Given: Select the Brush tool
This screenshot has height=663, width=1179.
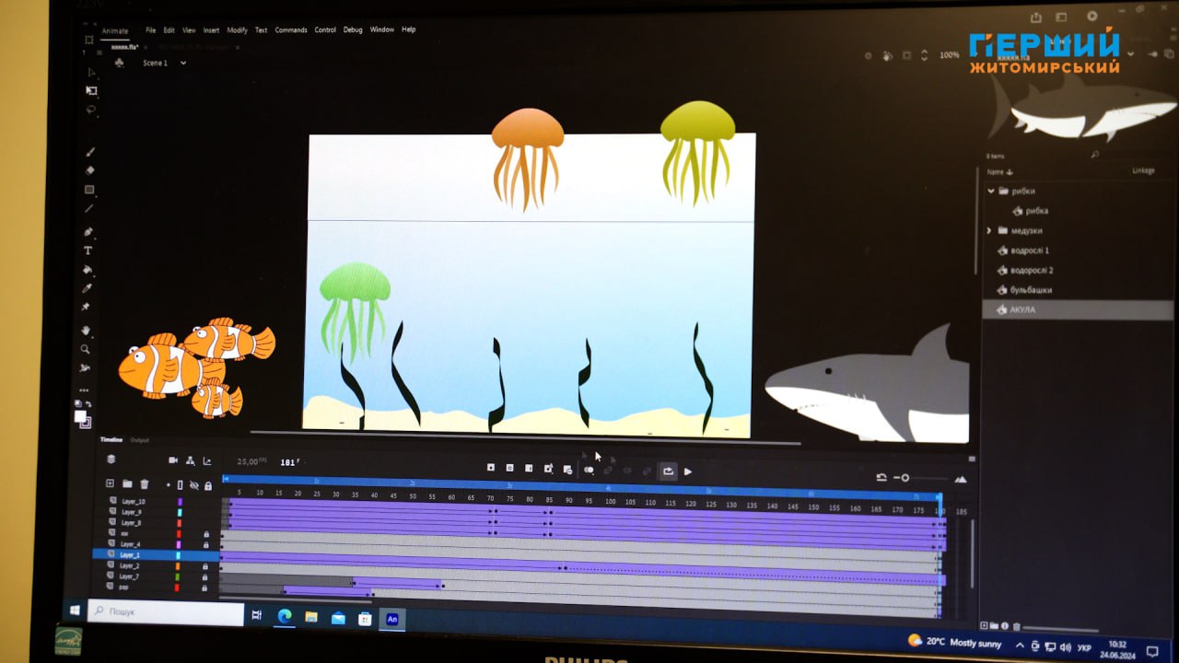Looking at the screenshot, I should (90, 152).
